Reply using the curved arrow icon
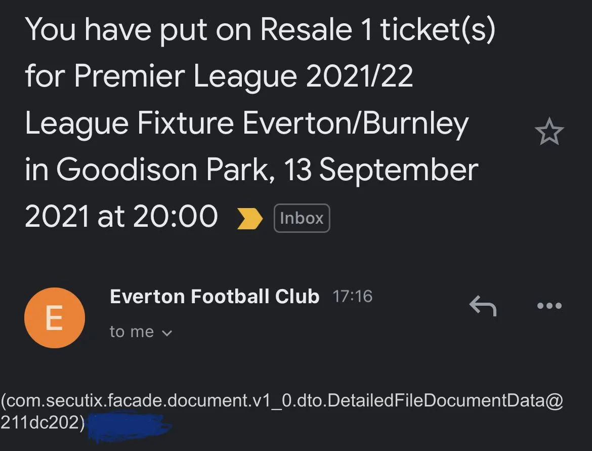 [x=483, y=306]
